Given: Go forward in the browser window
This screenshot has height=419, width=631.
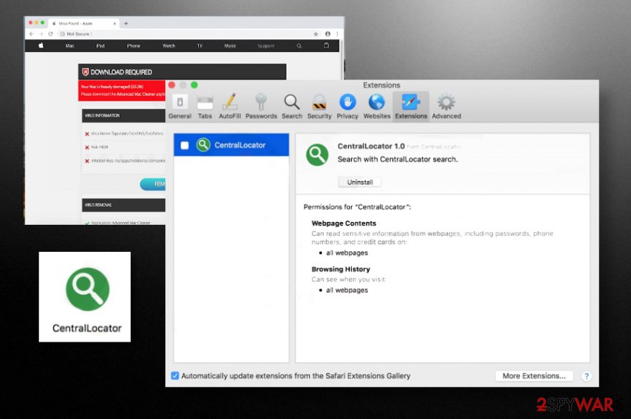Looking at the screenshot, I should [41, 34].
